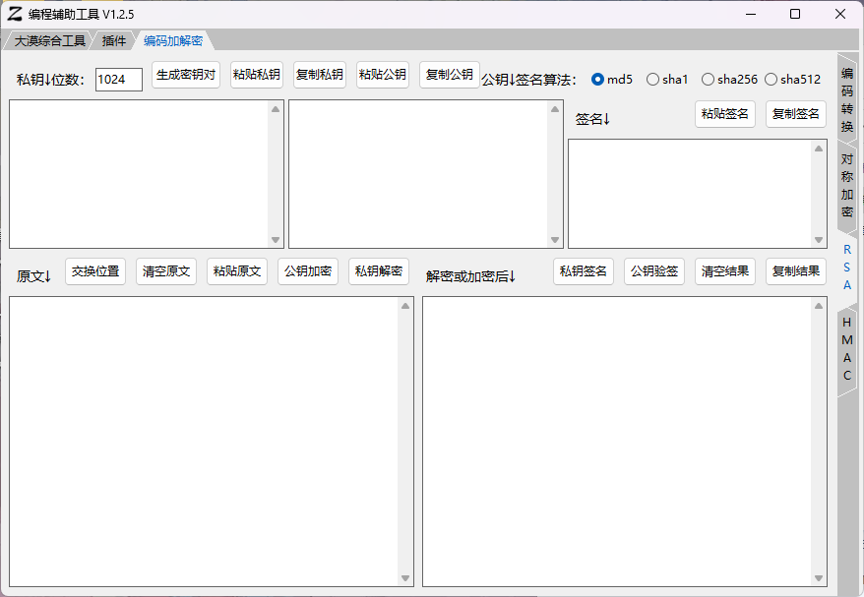The image size is (864, 597).
Task: Click the 生成密钥对 button
Action: [186, 75]
